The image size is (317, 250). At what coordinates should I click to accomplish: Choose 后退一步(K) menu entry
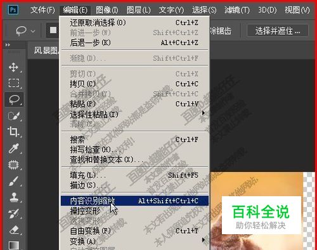click(134, 42)
